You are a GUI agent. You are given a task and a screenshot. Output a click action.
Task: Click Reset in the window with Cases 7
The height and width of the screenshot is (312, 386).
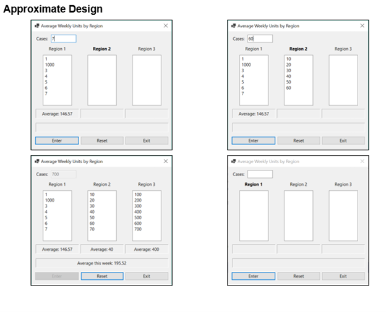(x=102, y=141)
